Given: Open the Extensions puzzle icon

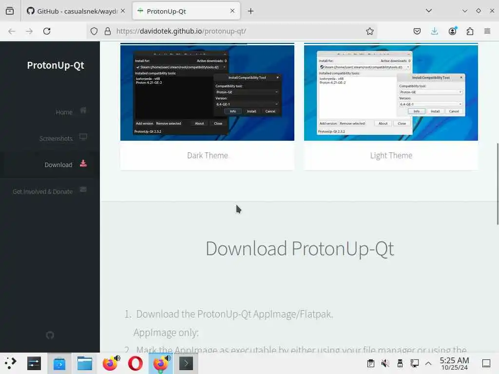Looking at the screenshot, I should pyautogui.click(x=470, y=31).
